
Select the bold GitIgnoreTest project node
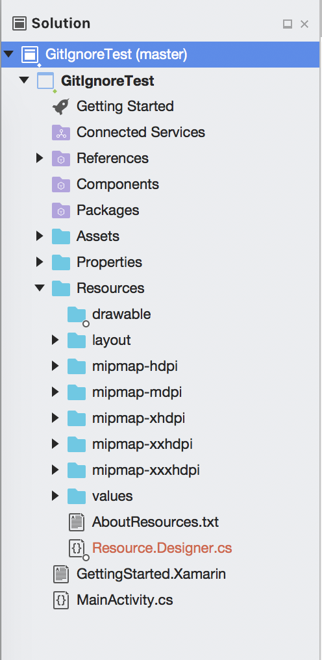(107, 81)
